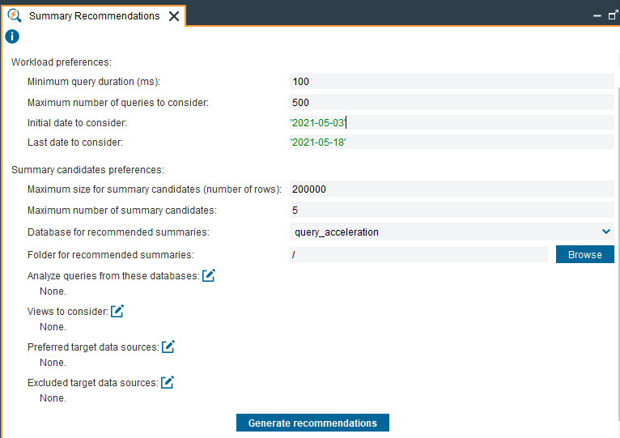
Task: Click the folder path input field
Action: tap(418, 254)
